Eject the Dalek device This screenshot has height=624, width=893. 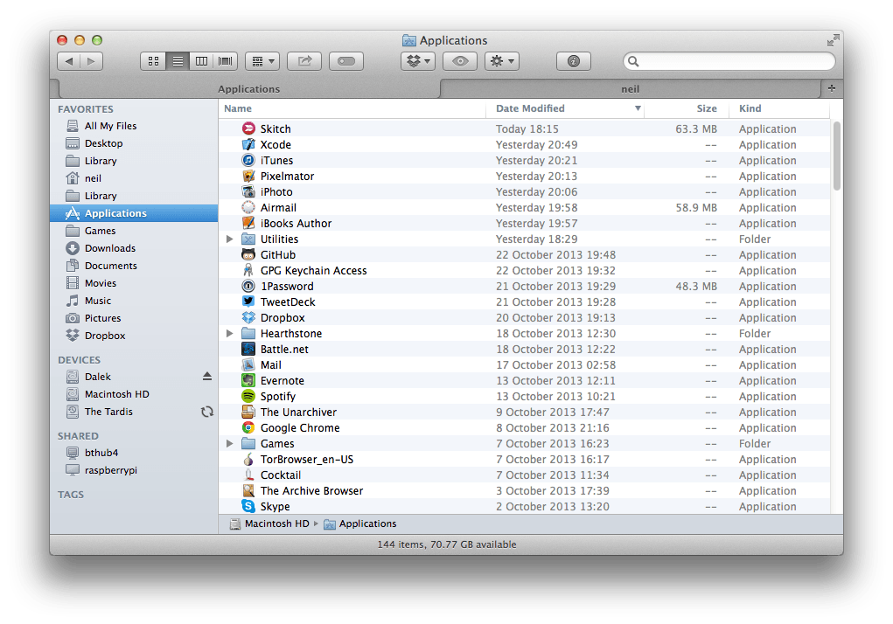pyautogui.click(x=206, y=376)
